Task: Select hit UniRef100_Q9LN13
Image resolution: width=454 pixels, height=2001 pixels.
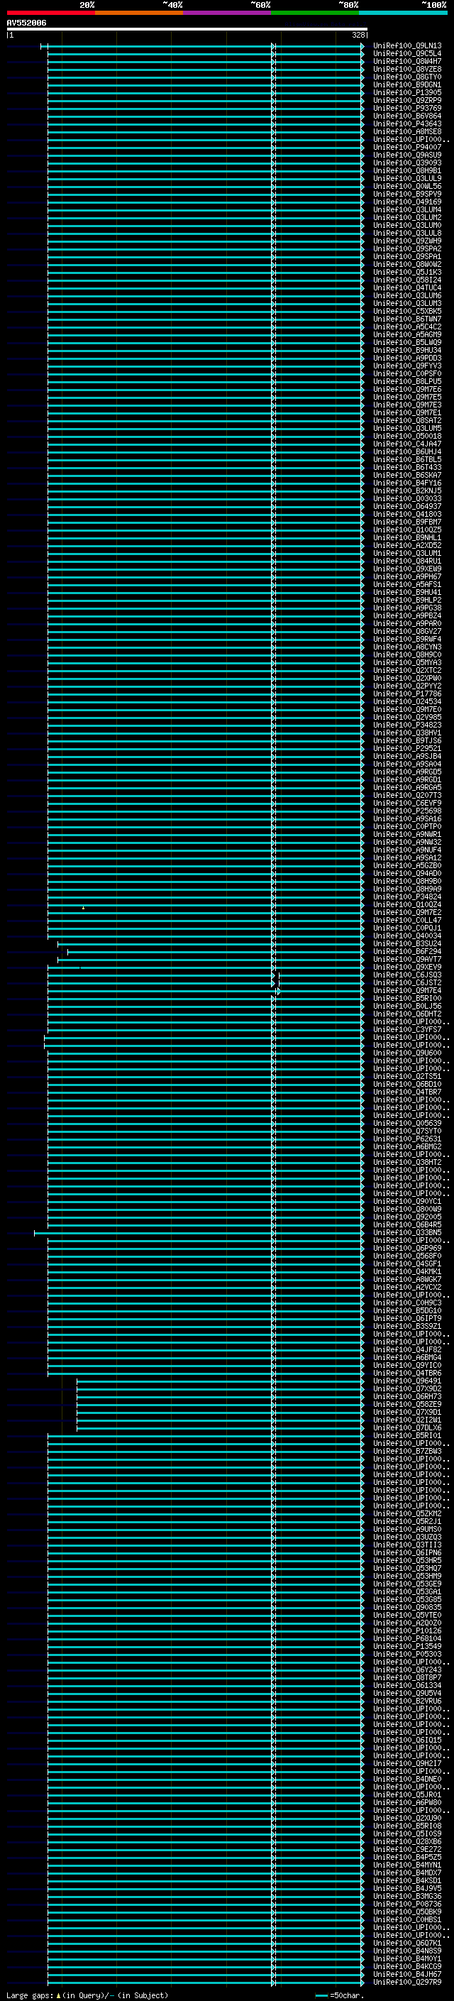Action: pos(407,46)
